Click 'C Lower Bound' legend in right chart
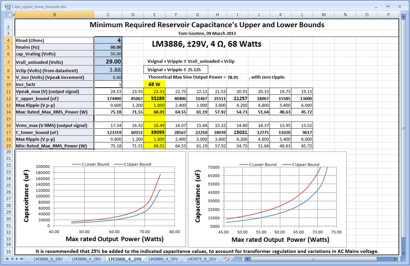 (x=258, y=165)
